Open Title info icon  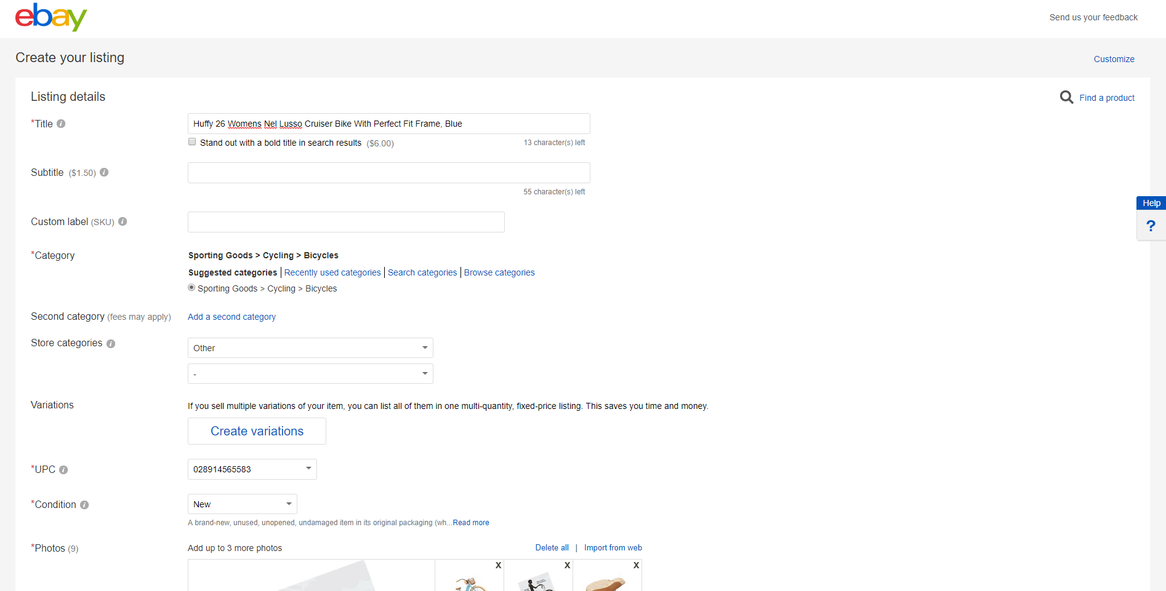[x=61, y=124]
